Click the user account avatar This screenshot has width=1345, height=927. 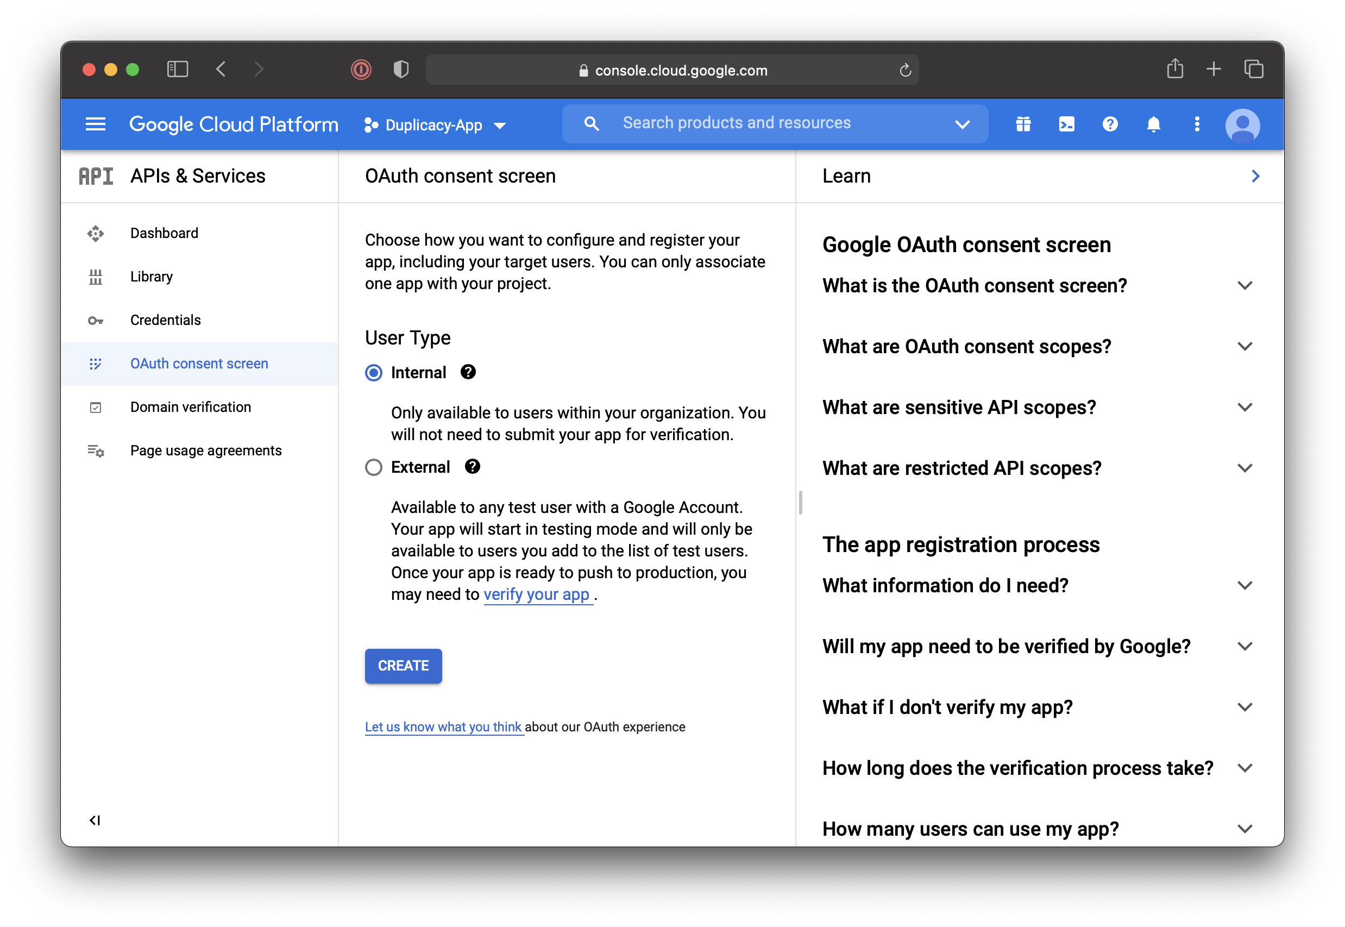point(1242,126)
